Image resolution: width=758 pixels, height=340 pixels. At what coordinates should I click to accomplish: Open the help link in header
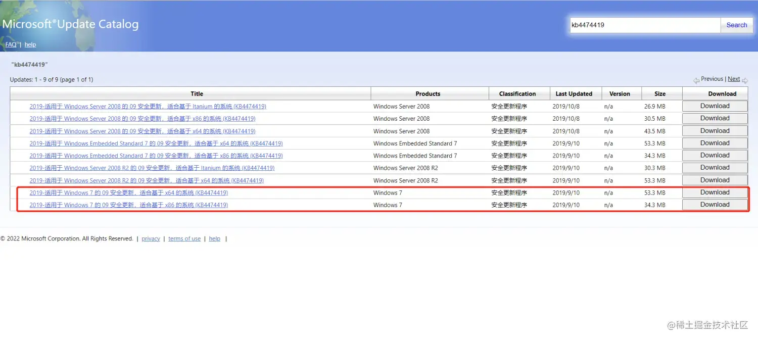[x=30, y=44]
